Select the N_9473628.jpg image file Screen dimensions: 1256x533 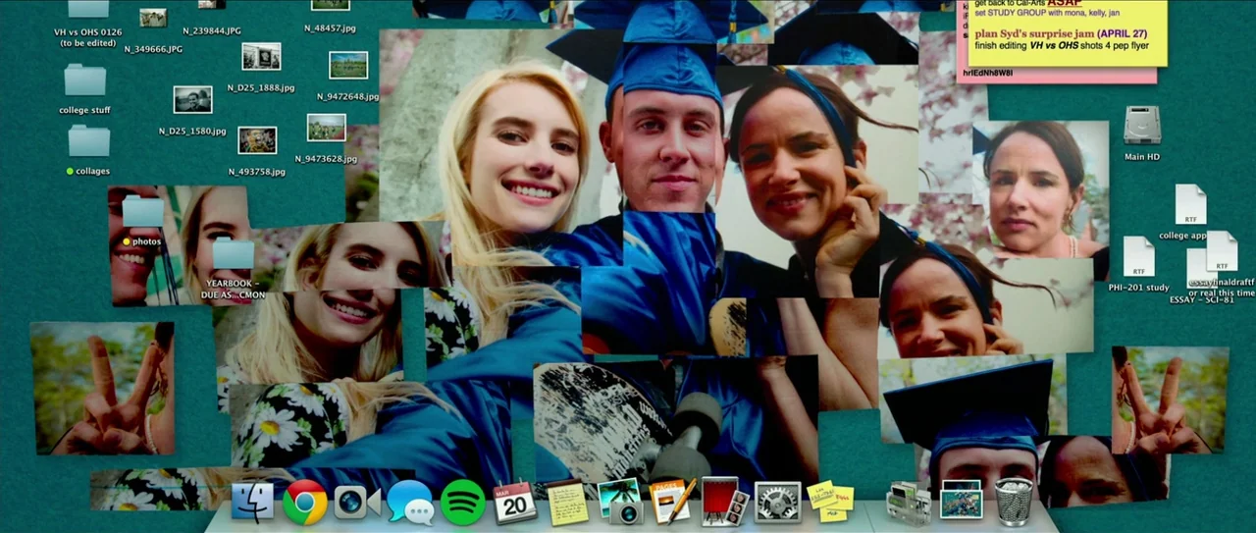point(326,128)
